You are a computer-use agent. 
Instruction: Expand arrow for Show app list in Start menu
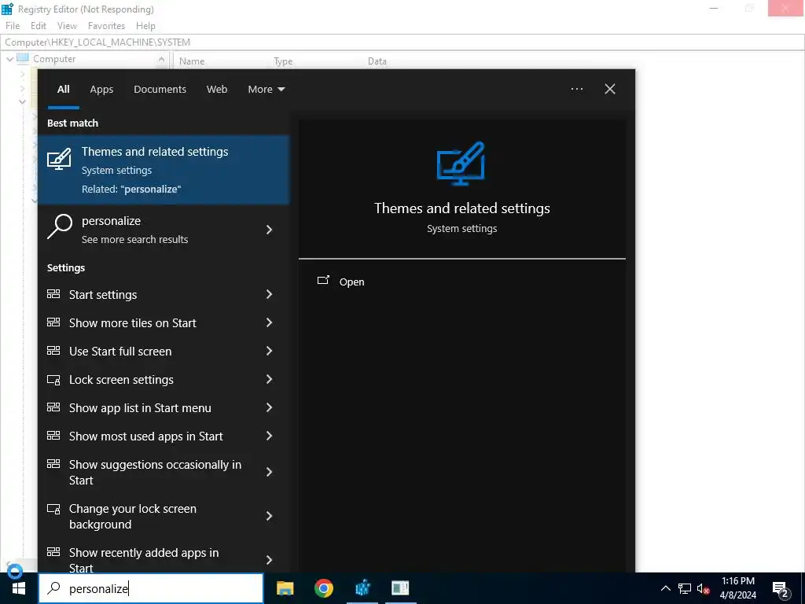(269, 407)
